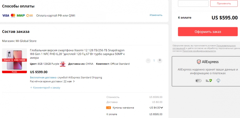Click the promo code input field
Image resolution: width=240 pixels, height=118 pixels.
point(193,3)
